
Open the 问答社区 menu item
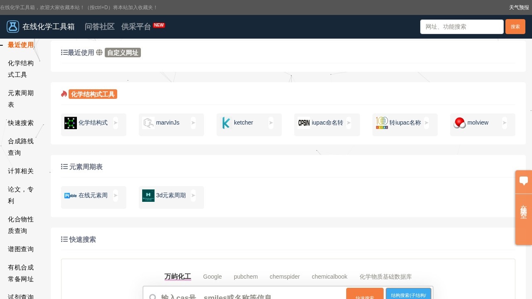(x=99, y=27)
